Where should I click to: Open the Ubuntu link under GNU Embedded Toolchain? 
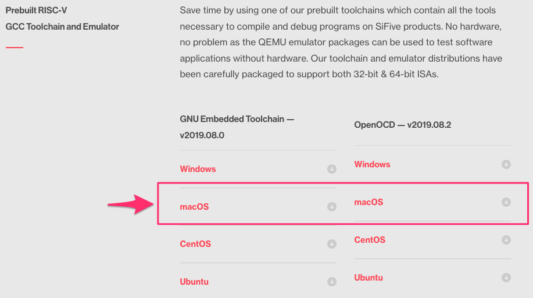[x=194, y=282]
